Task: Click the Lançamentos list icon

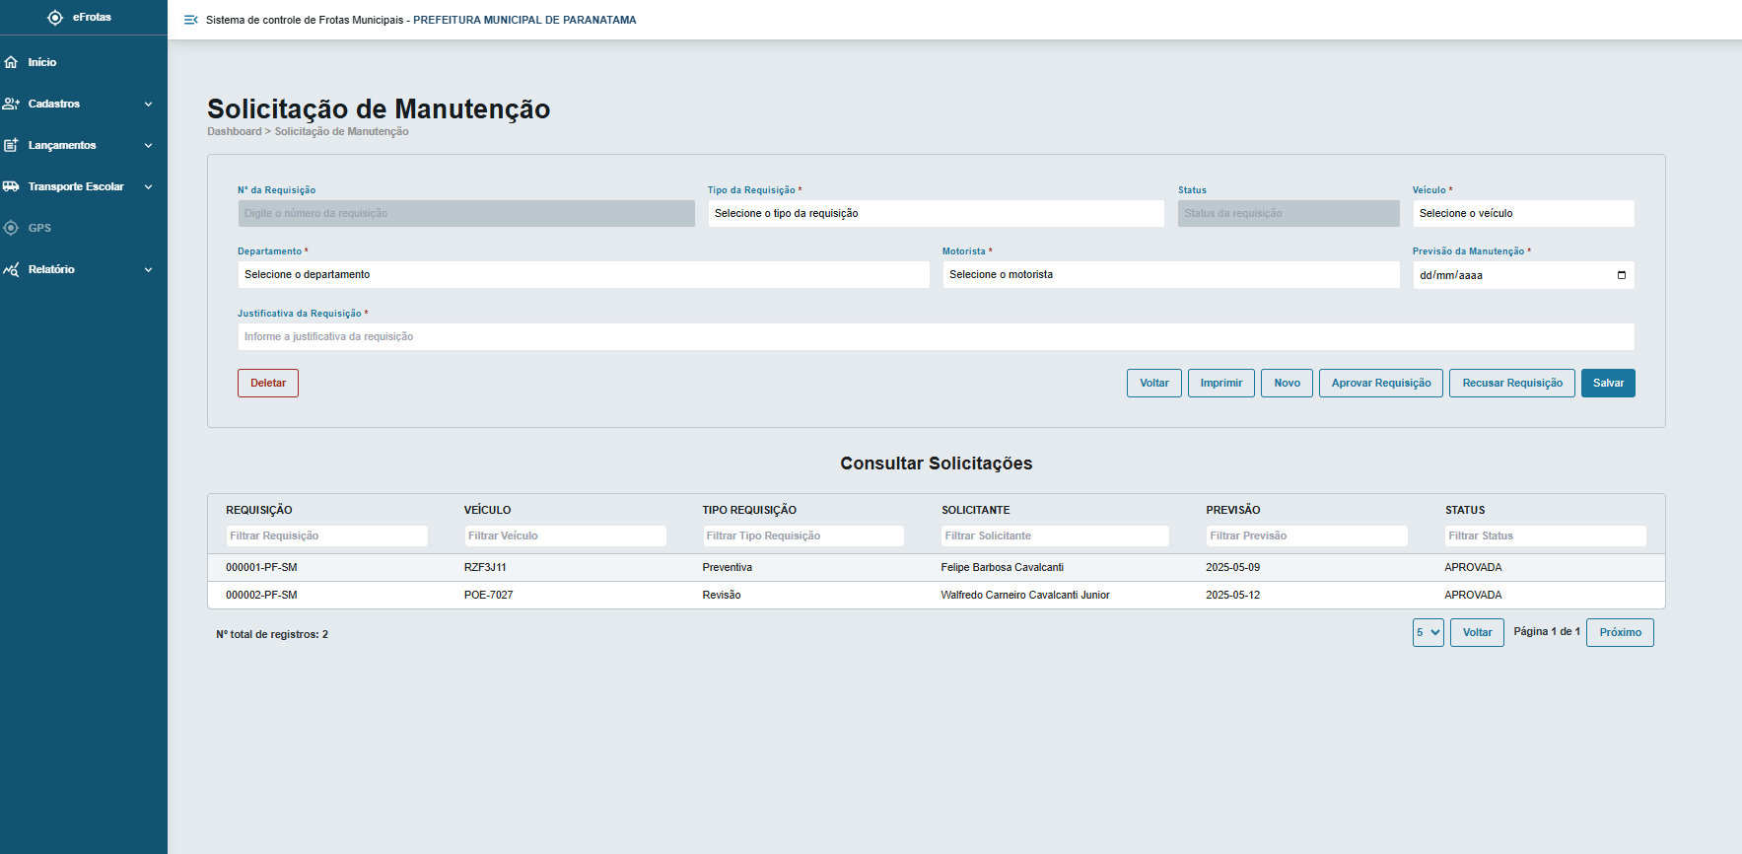Action: [x=12, y=145]
